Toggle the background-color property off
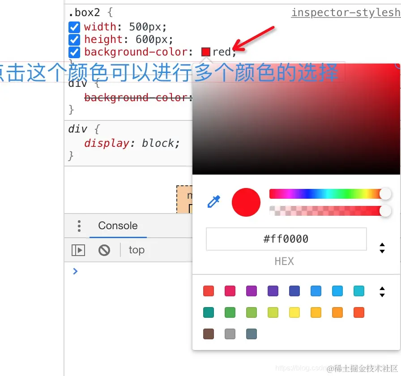 point(74,52)
